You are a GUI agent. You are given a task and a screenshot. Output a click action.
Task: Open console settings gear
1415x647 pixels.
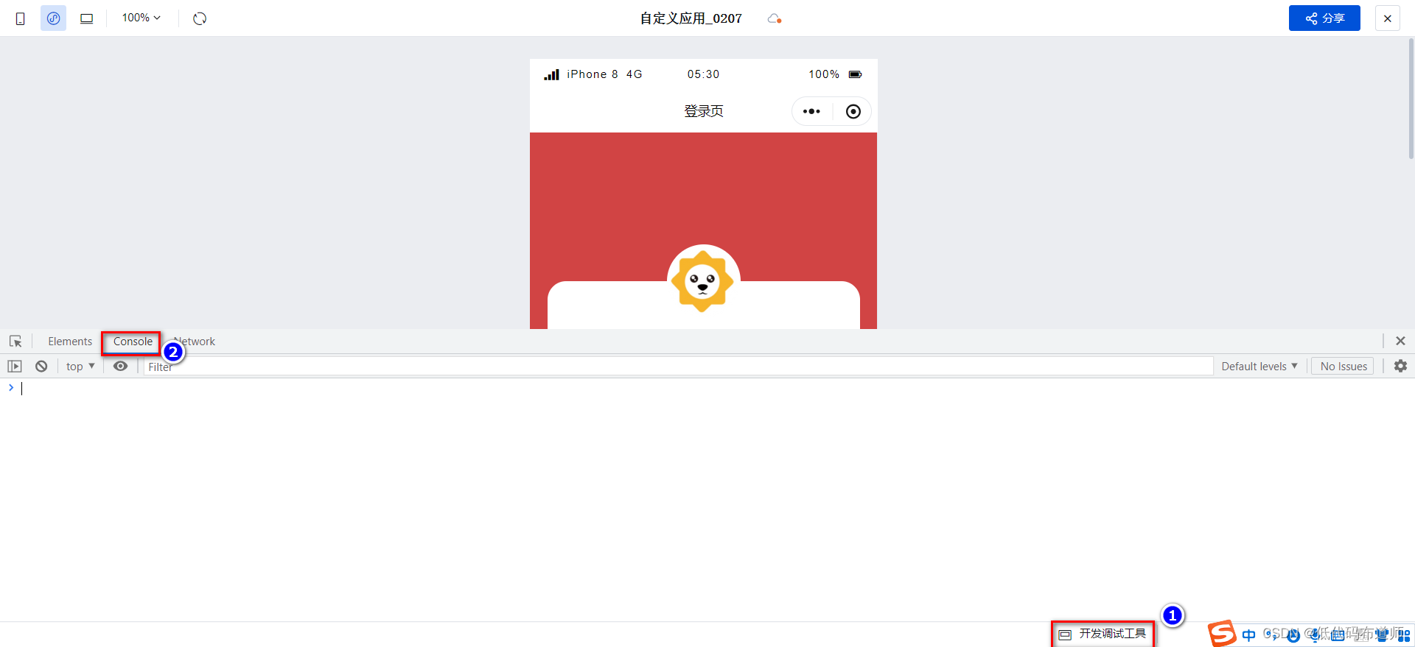1400,366
